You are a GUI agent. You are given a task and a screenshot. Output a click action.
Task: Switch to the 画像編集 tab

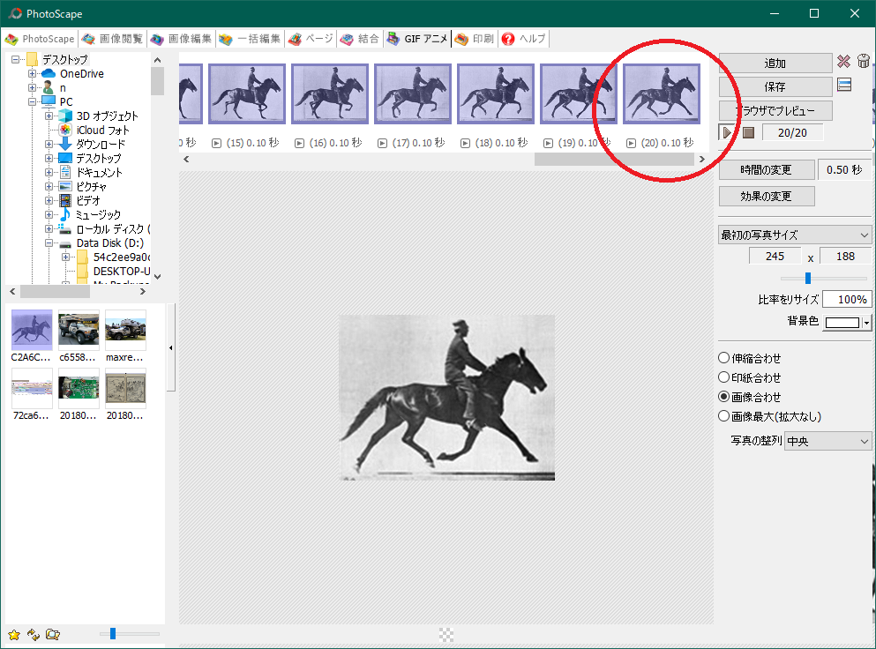[x=181, y=39]
